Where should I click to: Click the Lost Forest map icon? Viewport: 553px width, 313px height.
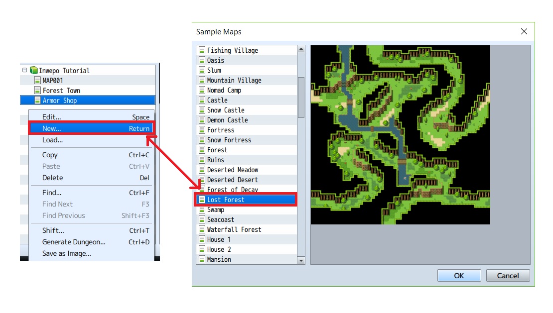(x=202, y=200)
